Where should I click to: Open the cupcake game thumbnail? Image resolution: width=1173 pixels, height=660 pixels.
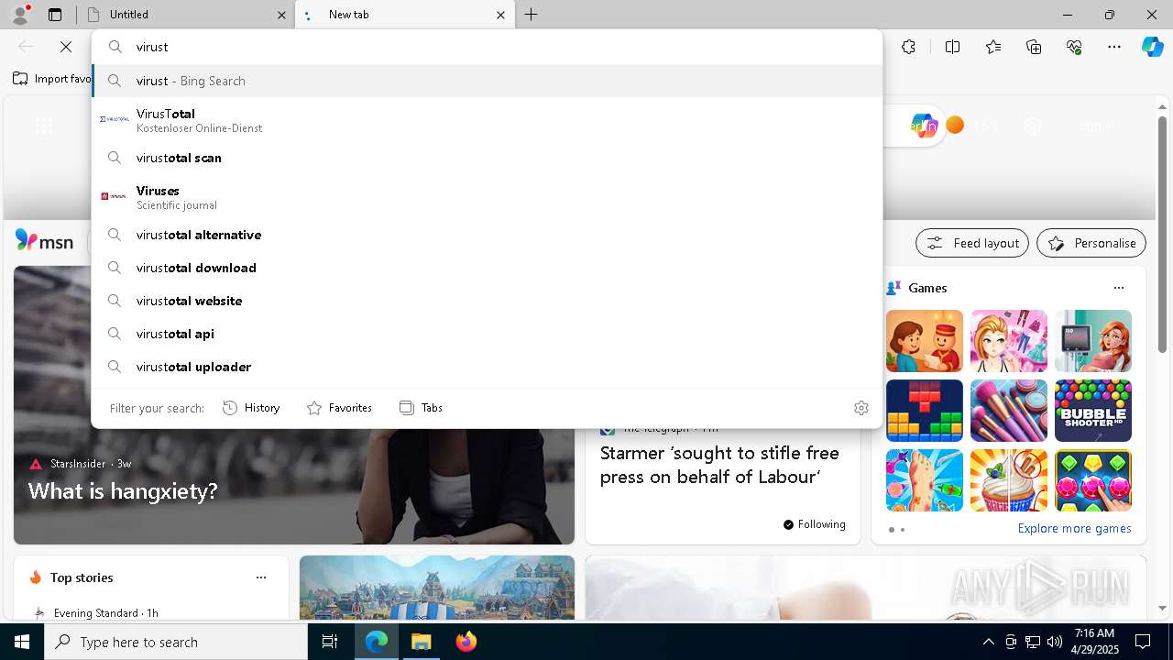pyautogui.click(x=1009, y=480)
